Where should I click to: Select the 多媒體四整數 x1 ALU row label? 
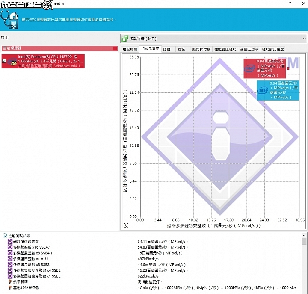(30, 258)
